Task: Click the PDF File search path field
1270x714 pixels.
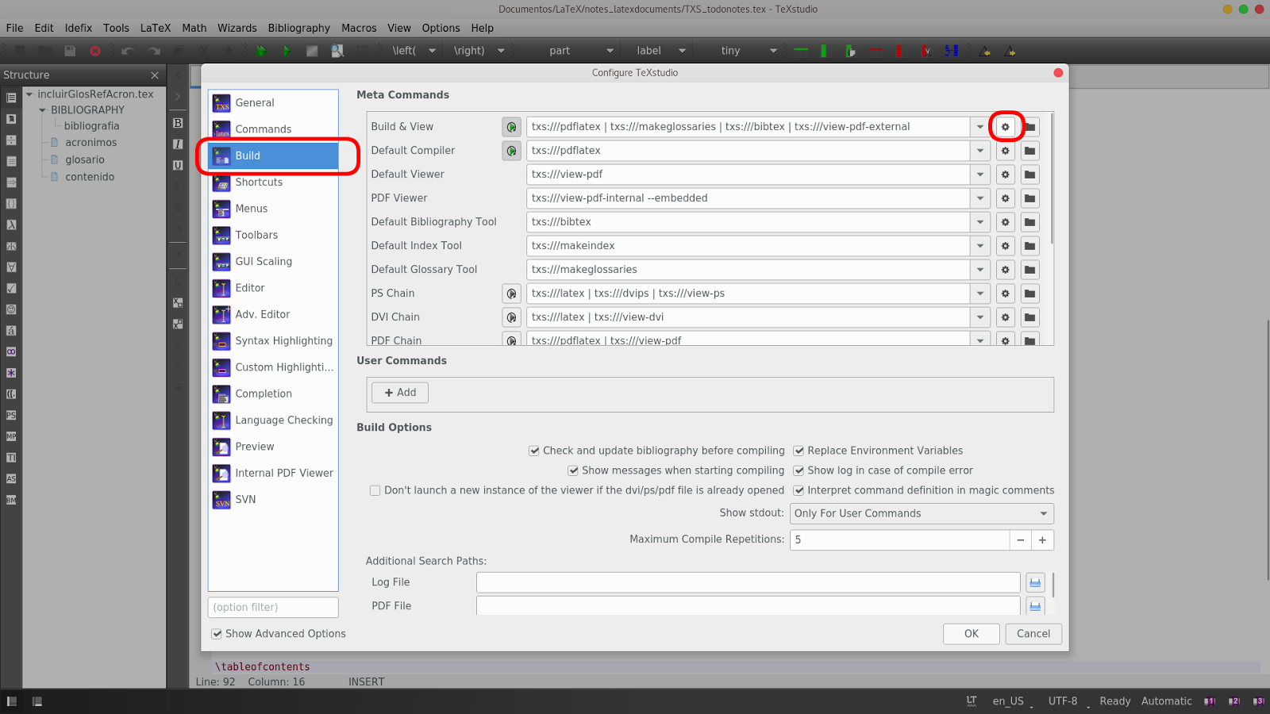Action: point(748,606)
